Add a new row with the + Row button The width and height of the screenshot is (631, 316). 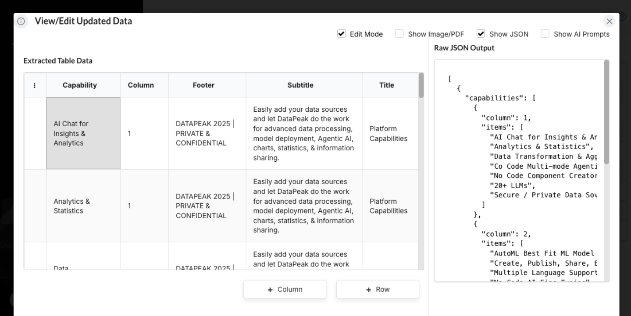click(378, 289)
